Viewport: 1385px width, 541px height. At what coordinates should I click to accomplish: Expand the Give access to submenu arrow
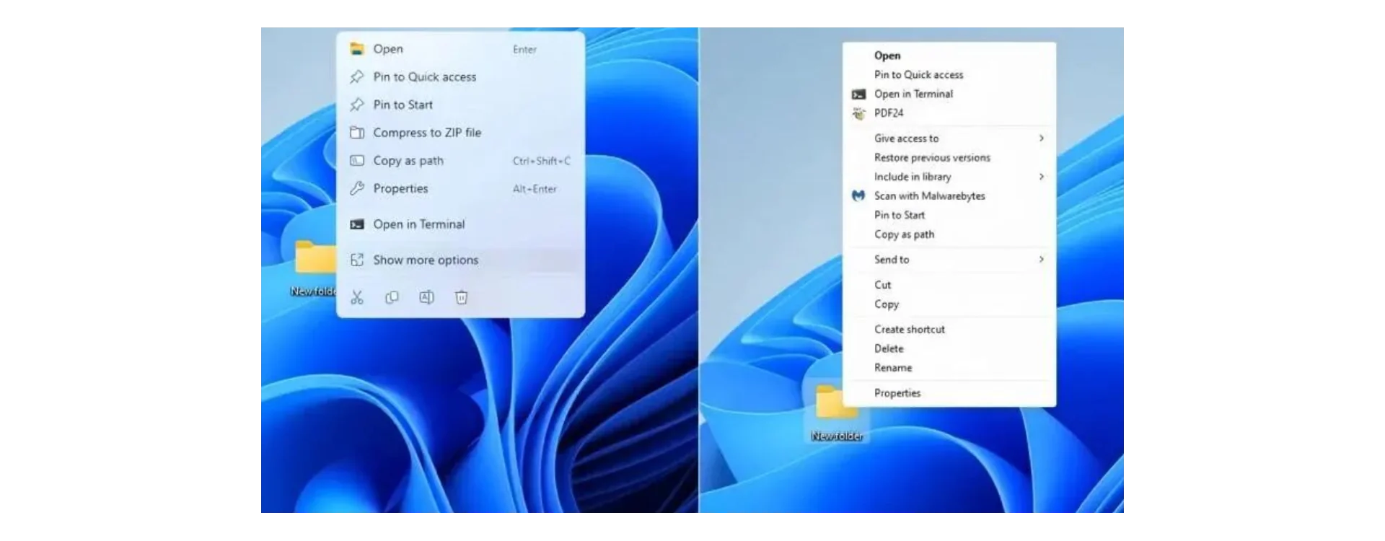point(1041,138)
